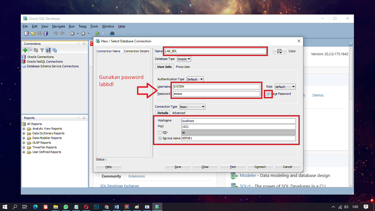Screen dimensions: 375x211
Task: Select the Oracle Connections tree item
Action: (x=40, y=57)
